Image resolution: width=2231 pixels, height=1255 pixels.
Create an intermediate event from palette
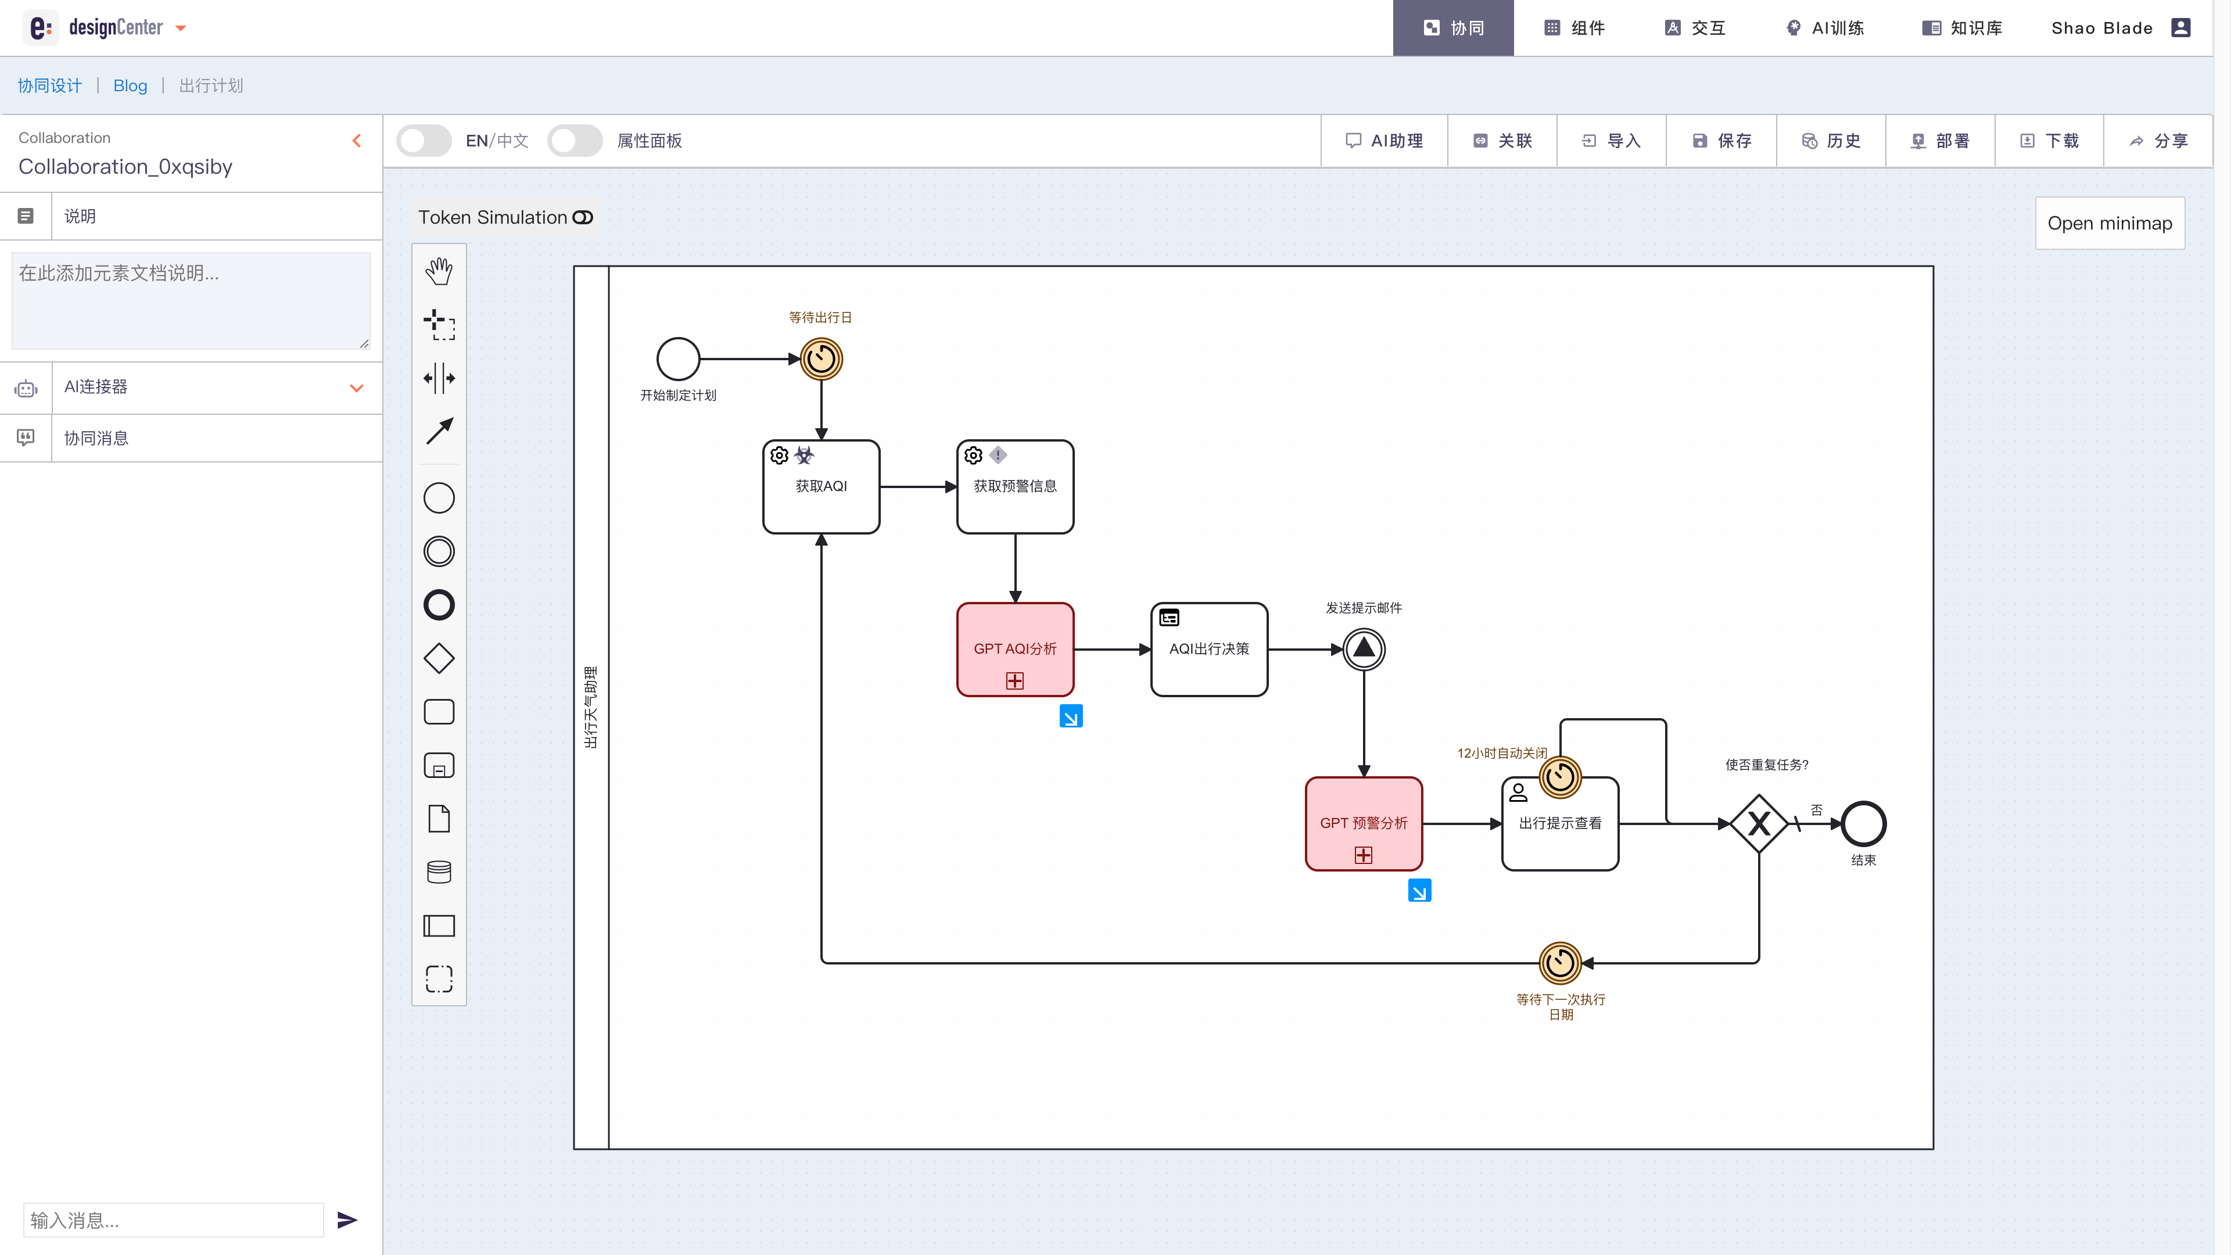coord(439,552)
